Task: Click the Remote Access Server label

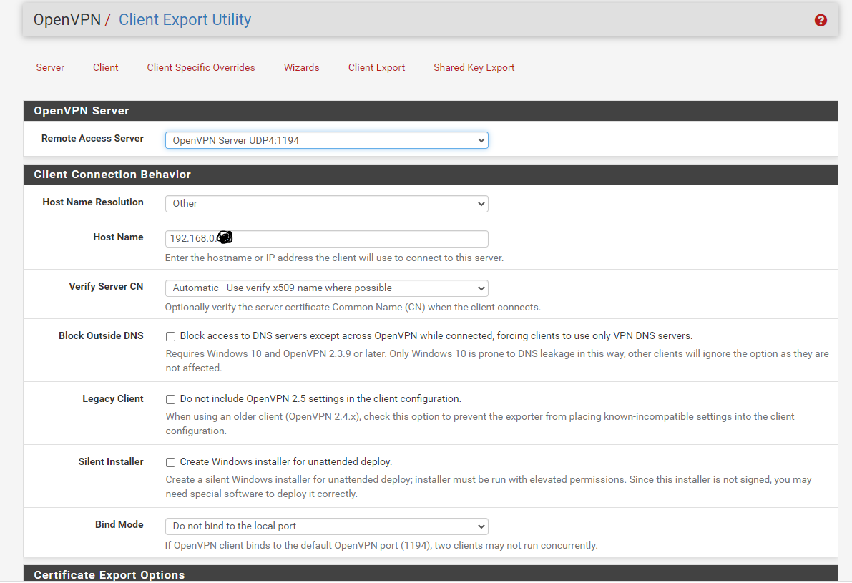Action: point(92,139)
